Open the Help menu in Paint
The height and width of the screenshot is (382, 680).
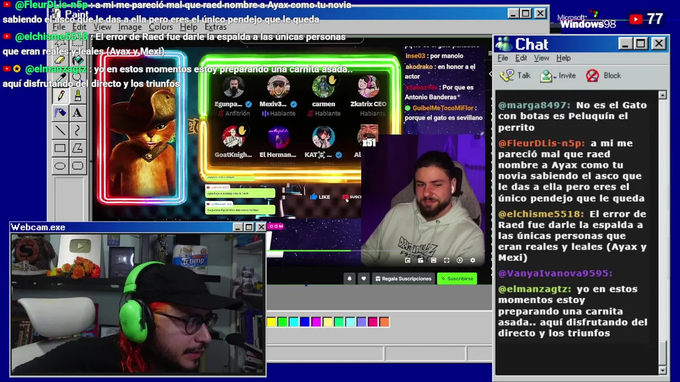[189, 27]
